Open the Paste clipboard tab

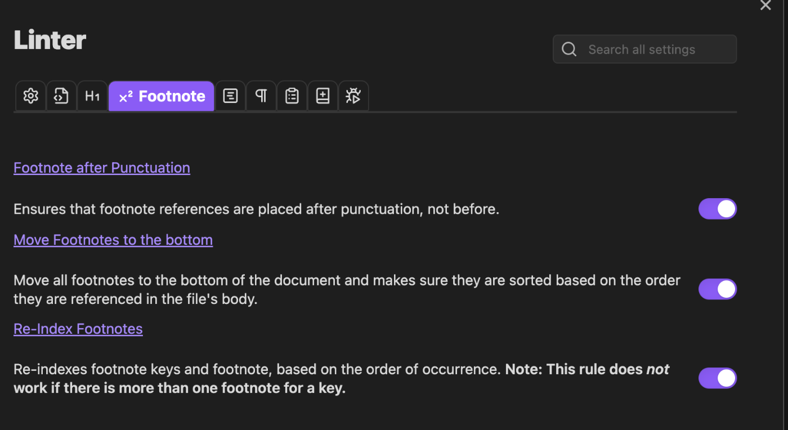click(292, 96)
